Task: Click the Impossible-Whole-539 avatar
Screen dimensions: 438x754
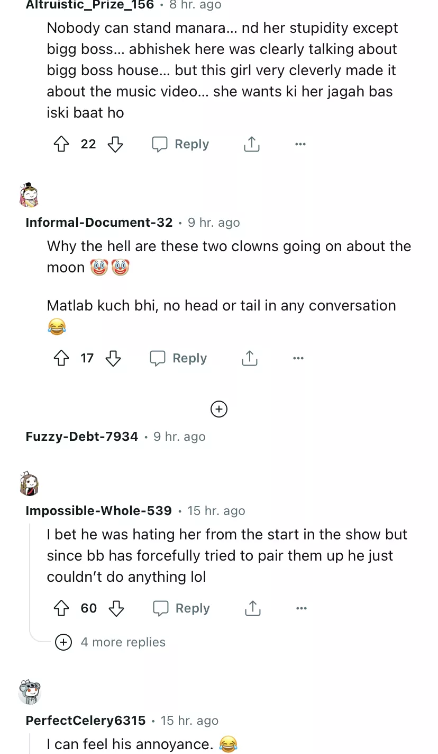Action: (x=30, y=484)
